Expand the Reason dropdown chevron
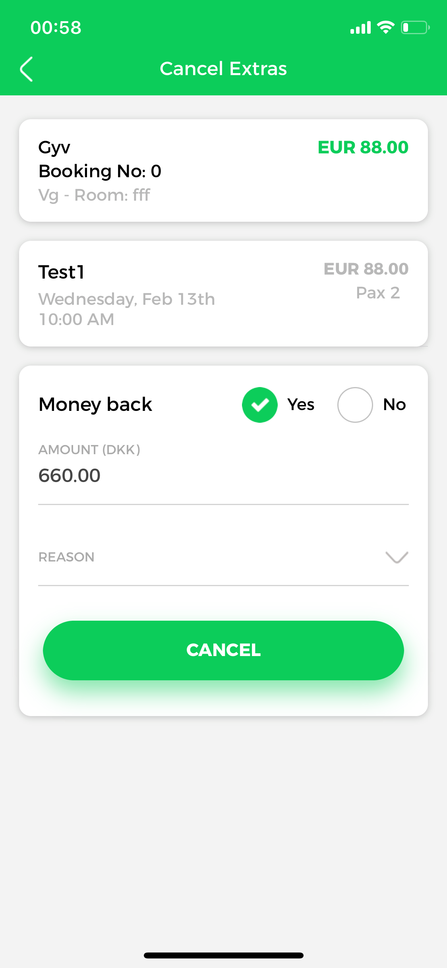This screenshot has height=968, width=447. click(397, 557)
